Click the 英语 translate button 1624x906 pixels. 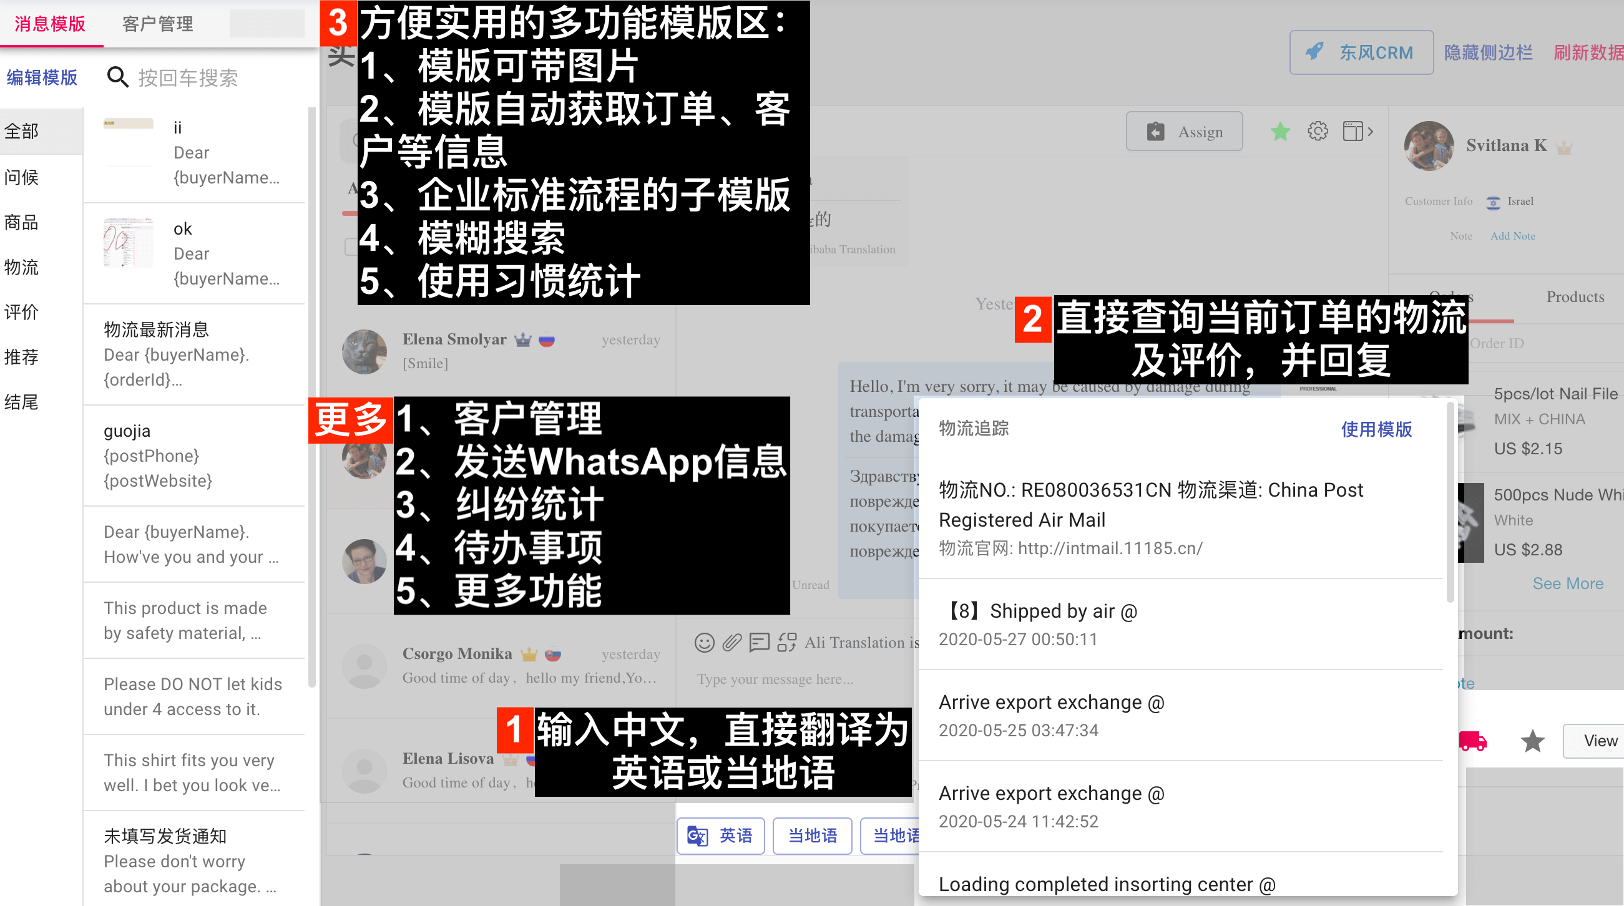[721, 836]
